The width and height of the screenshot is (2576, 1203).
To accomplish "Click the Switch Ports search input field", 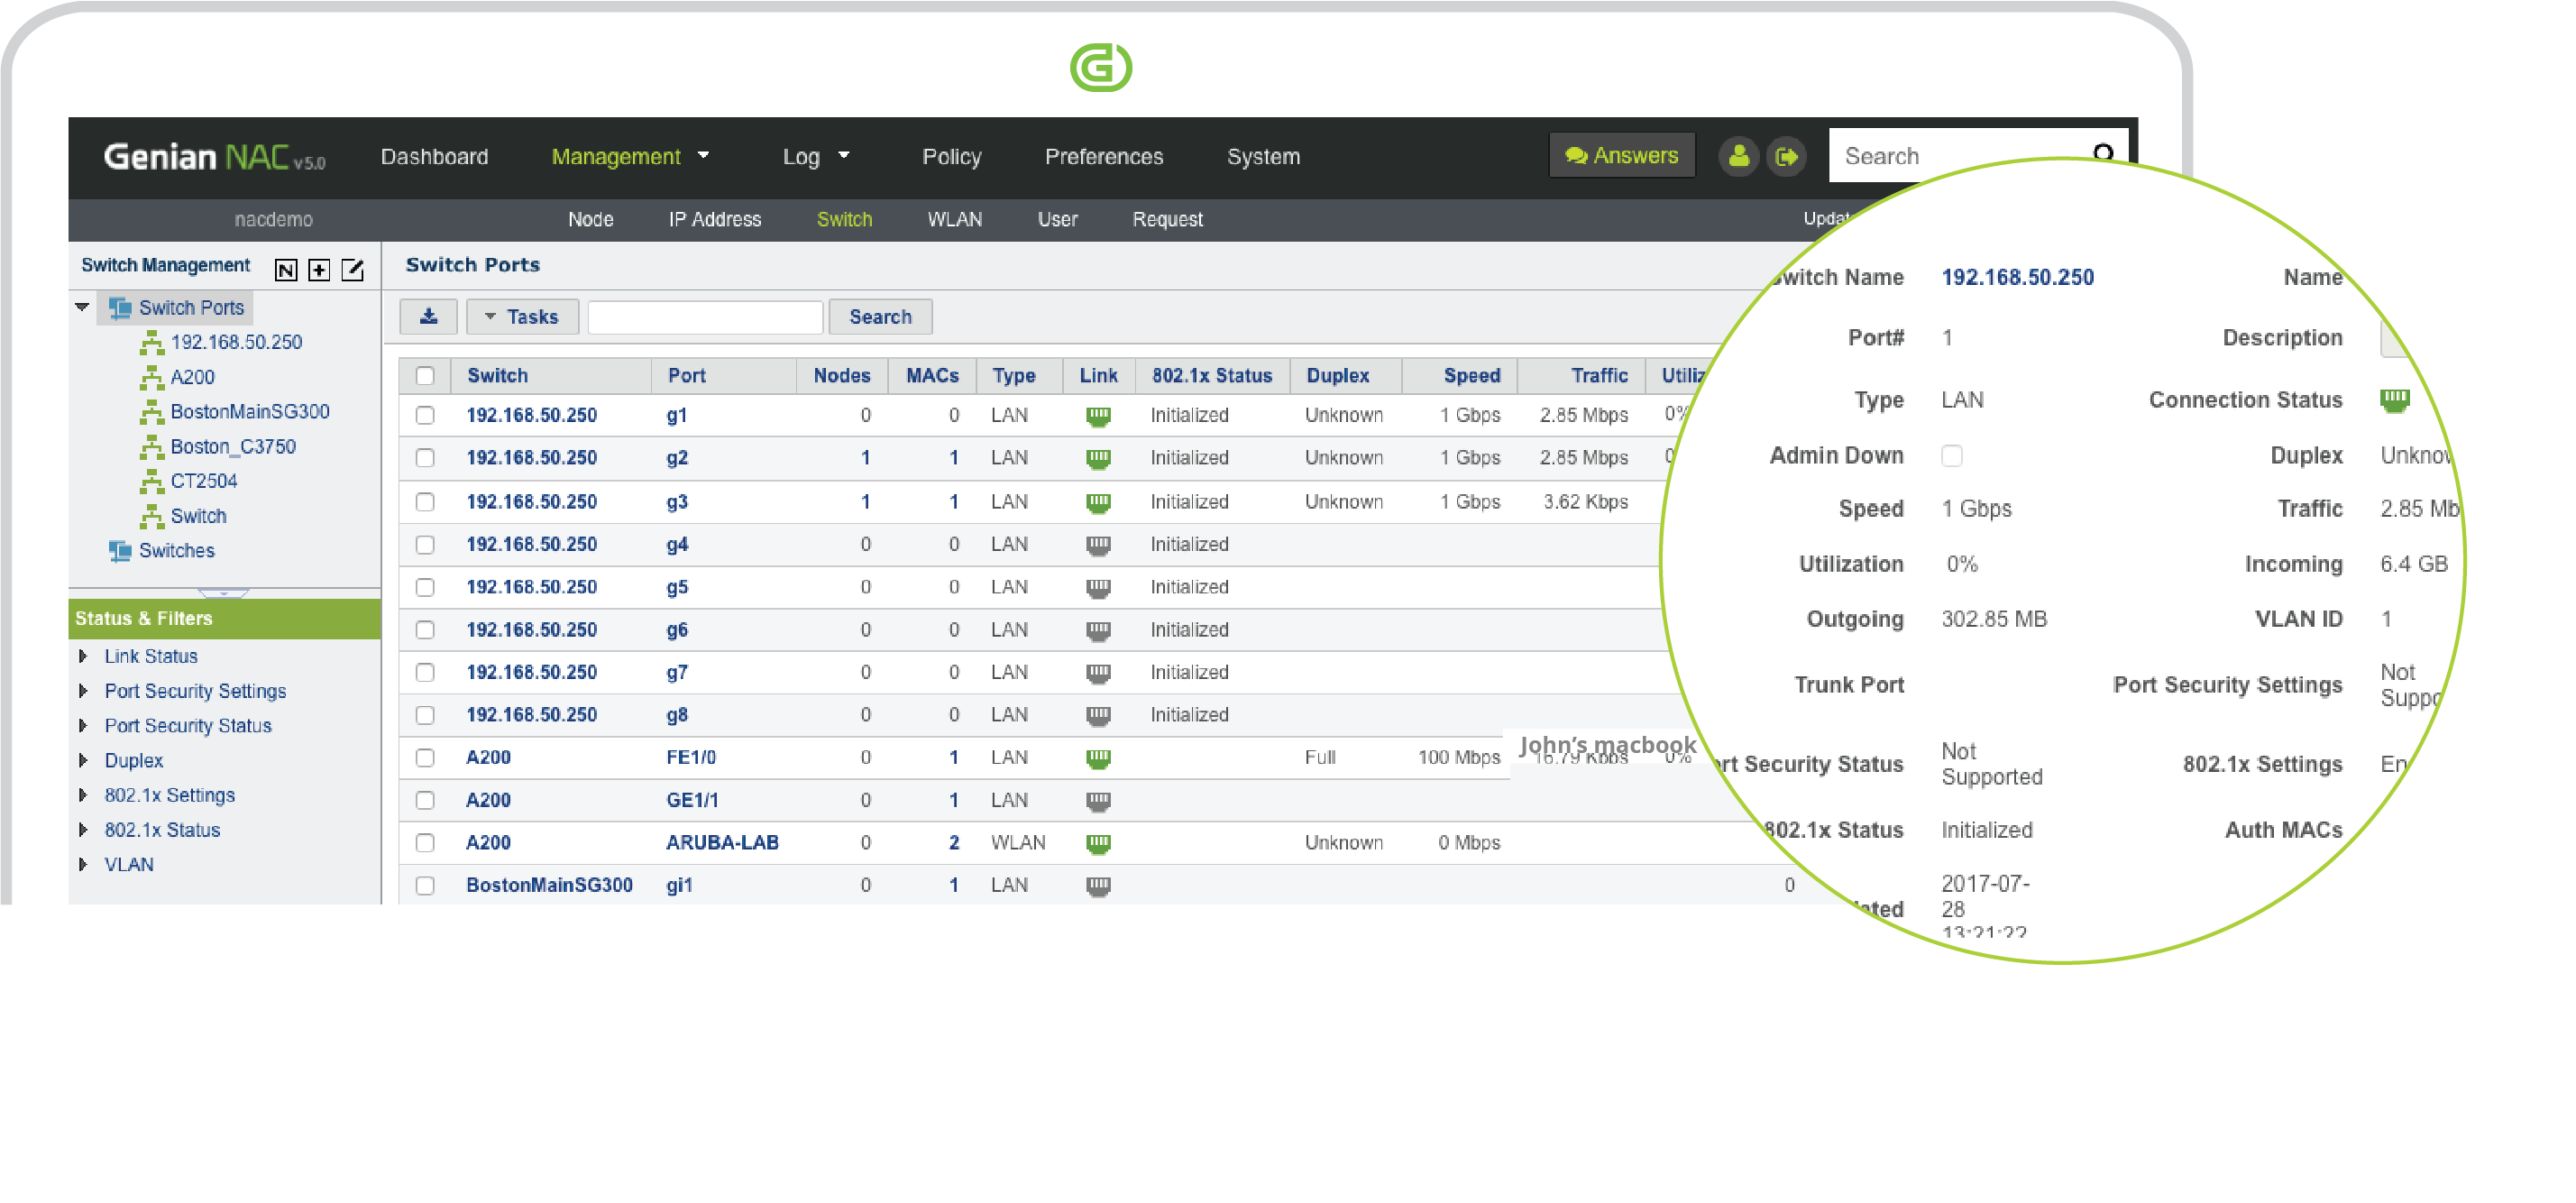I will pyautogui.click(x=705, y=316).
